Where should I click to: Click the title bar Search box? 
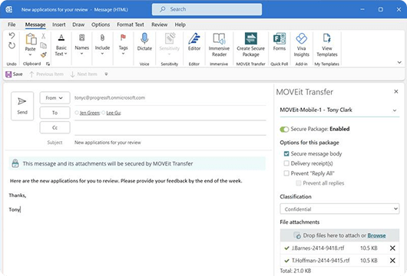point(207,9)
